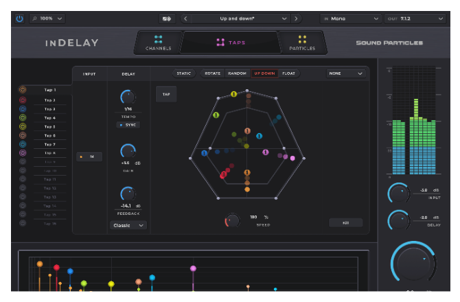Switch to the Particles tab
The image size is (460, 302).
point(302,43)
